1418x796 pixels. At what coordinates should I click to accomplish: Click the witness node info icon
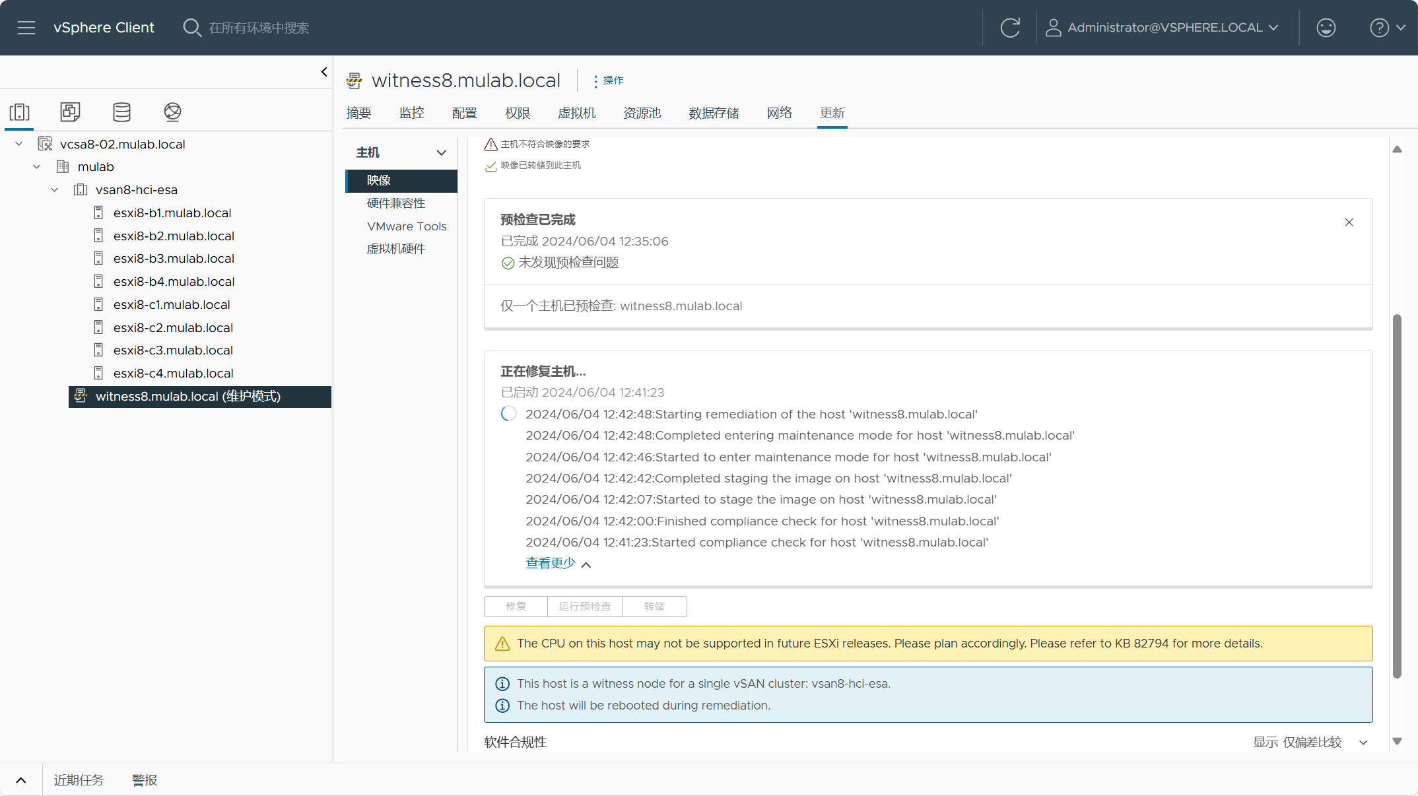502,684
